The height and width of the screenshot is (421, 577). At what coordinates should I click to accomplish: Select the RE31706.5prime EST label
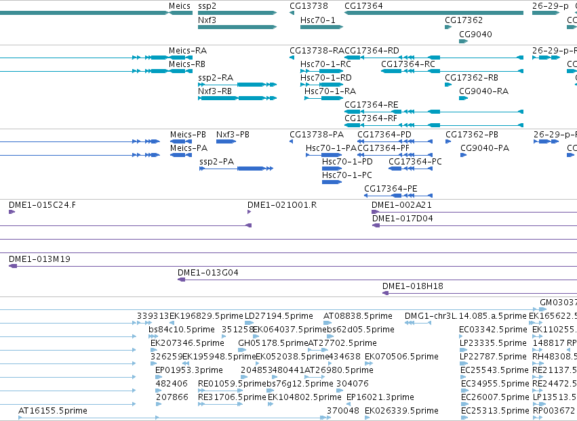(232, 397)
